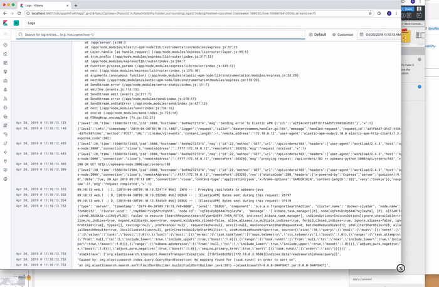
Task: Select the stacktrace RemoteTransportException log line
Action: pyautogui.click(x=208, y=254)
